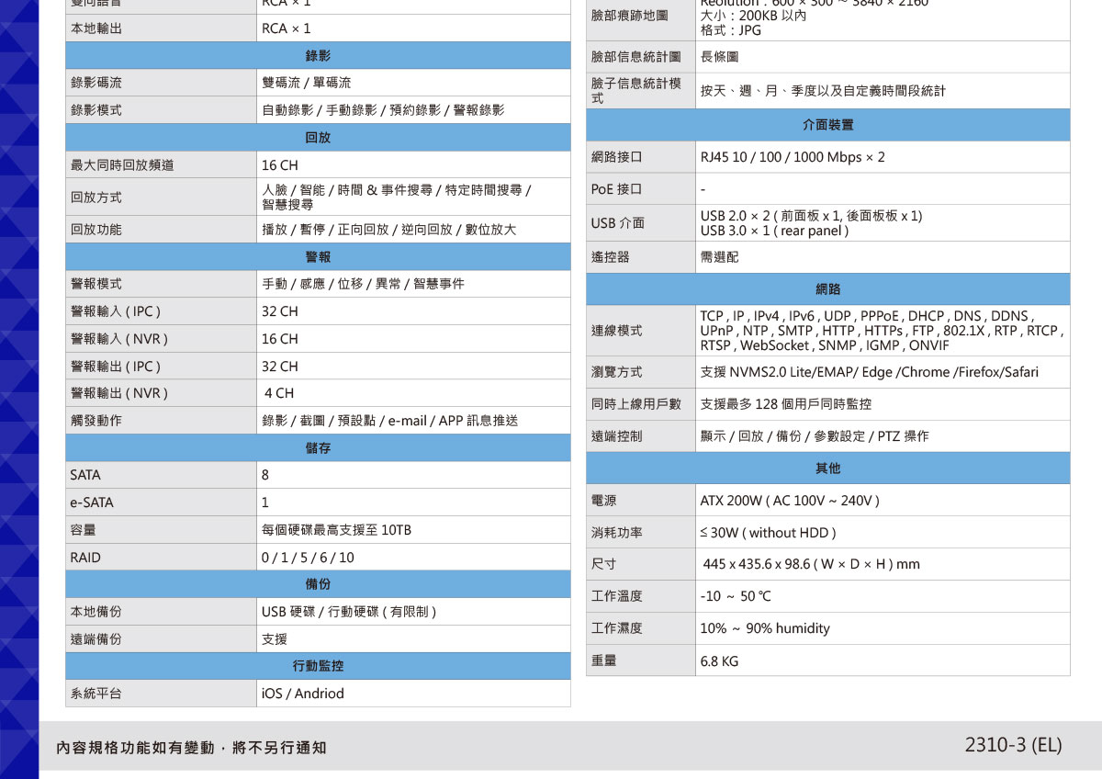Select "支援" in the 遠端備份 row

(x=275, y=639)
